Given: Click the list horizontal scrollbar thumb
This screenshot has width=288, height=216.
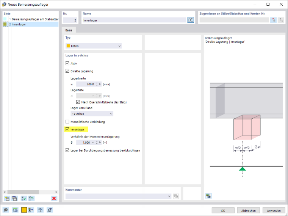Looking at the screenshot, I should point(23,192).
